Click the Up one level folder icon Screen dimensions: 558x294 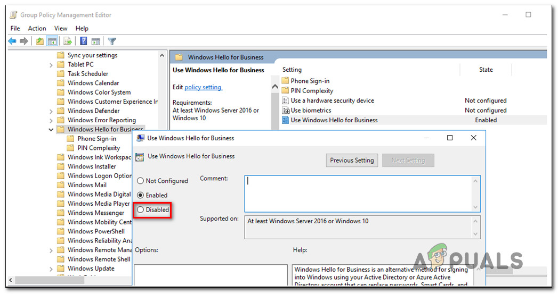tap(40, 41)
